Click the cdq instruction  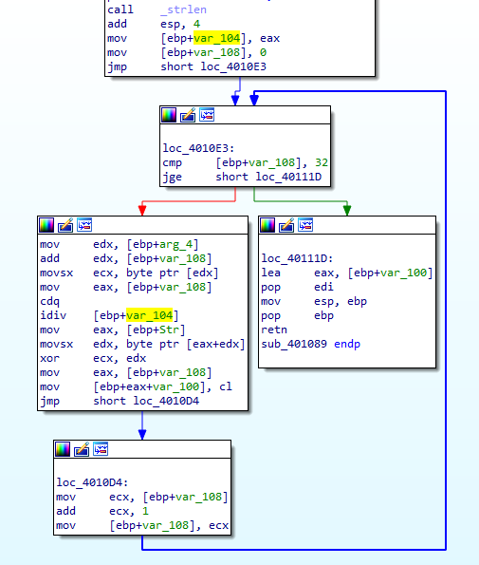coord(49,302)
